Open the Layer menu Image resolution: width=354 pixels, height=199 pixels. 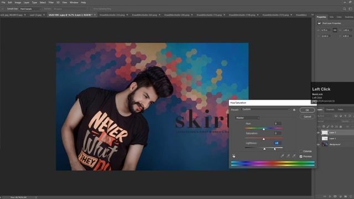pos(27,2)
